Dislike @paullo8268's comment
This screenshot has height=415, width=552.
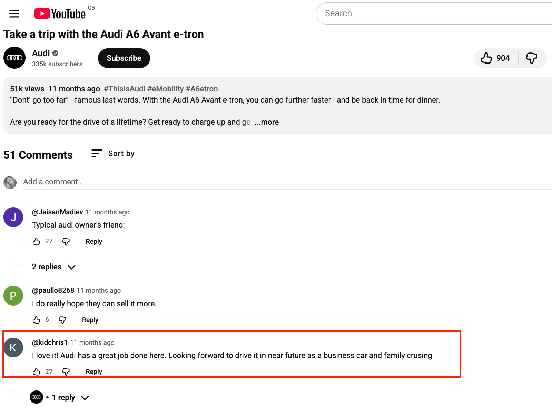[x=62, y=320]
